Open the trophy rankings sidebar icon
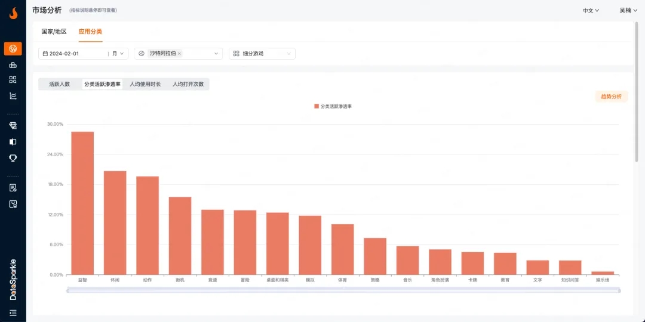This screenshot has height=322, width=645. coord(13,158)
